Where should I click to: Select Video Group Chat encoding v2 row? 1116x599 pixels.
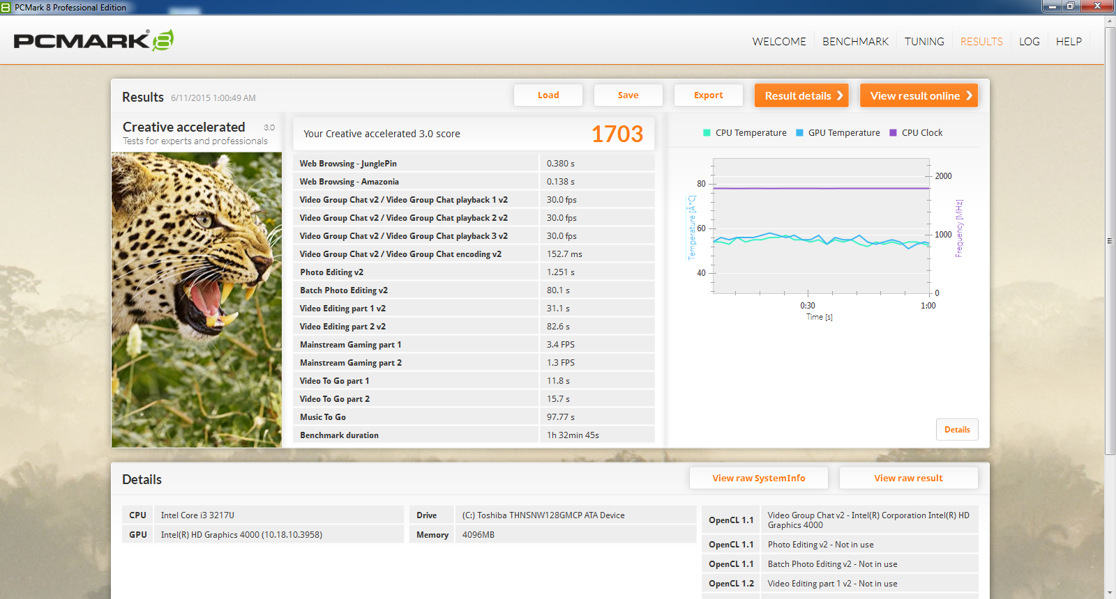474,254
